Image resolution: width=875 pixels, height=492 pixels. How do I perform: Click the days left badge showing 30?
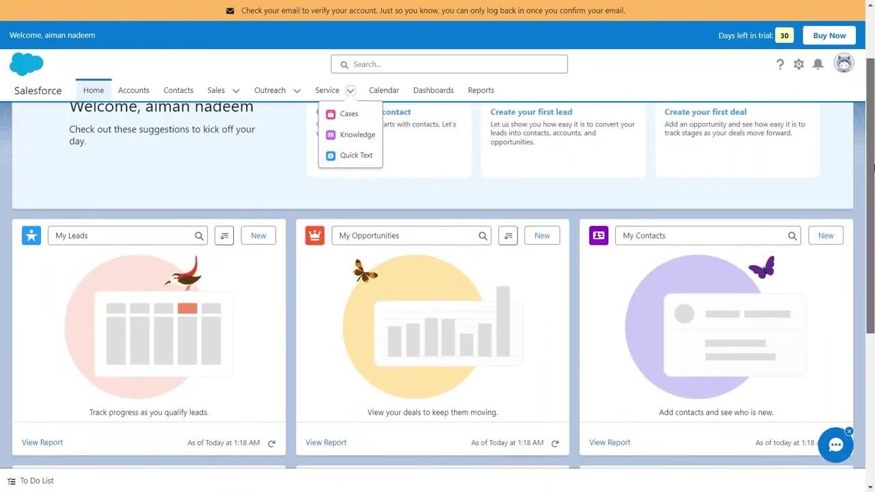point(784,36)
